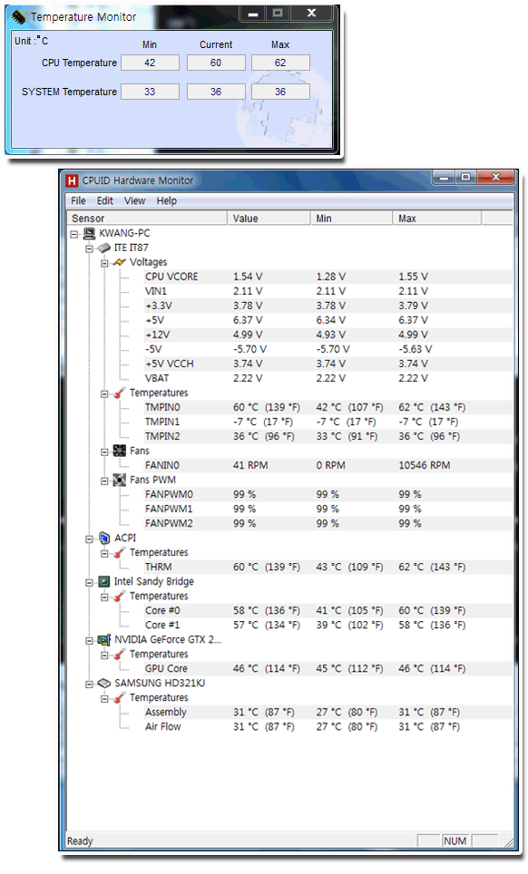Click the KWANG-PC computer icon
This screenshot has width=528, height=874.
pyautogui.click(x=89, y=233)
